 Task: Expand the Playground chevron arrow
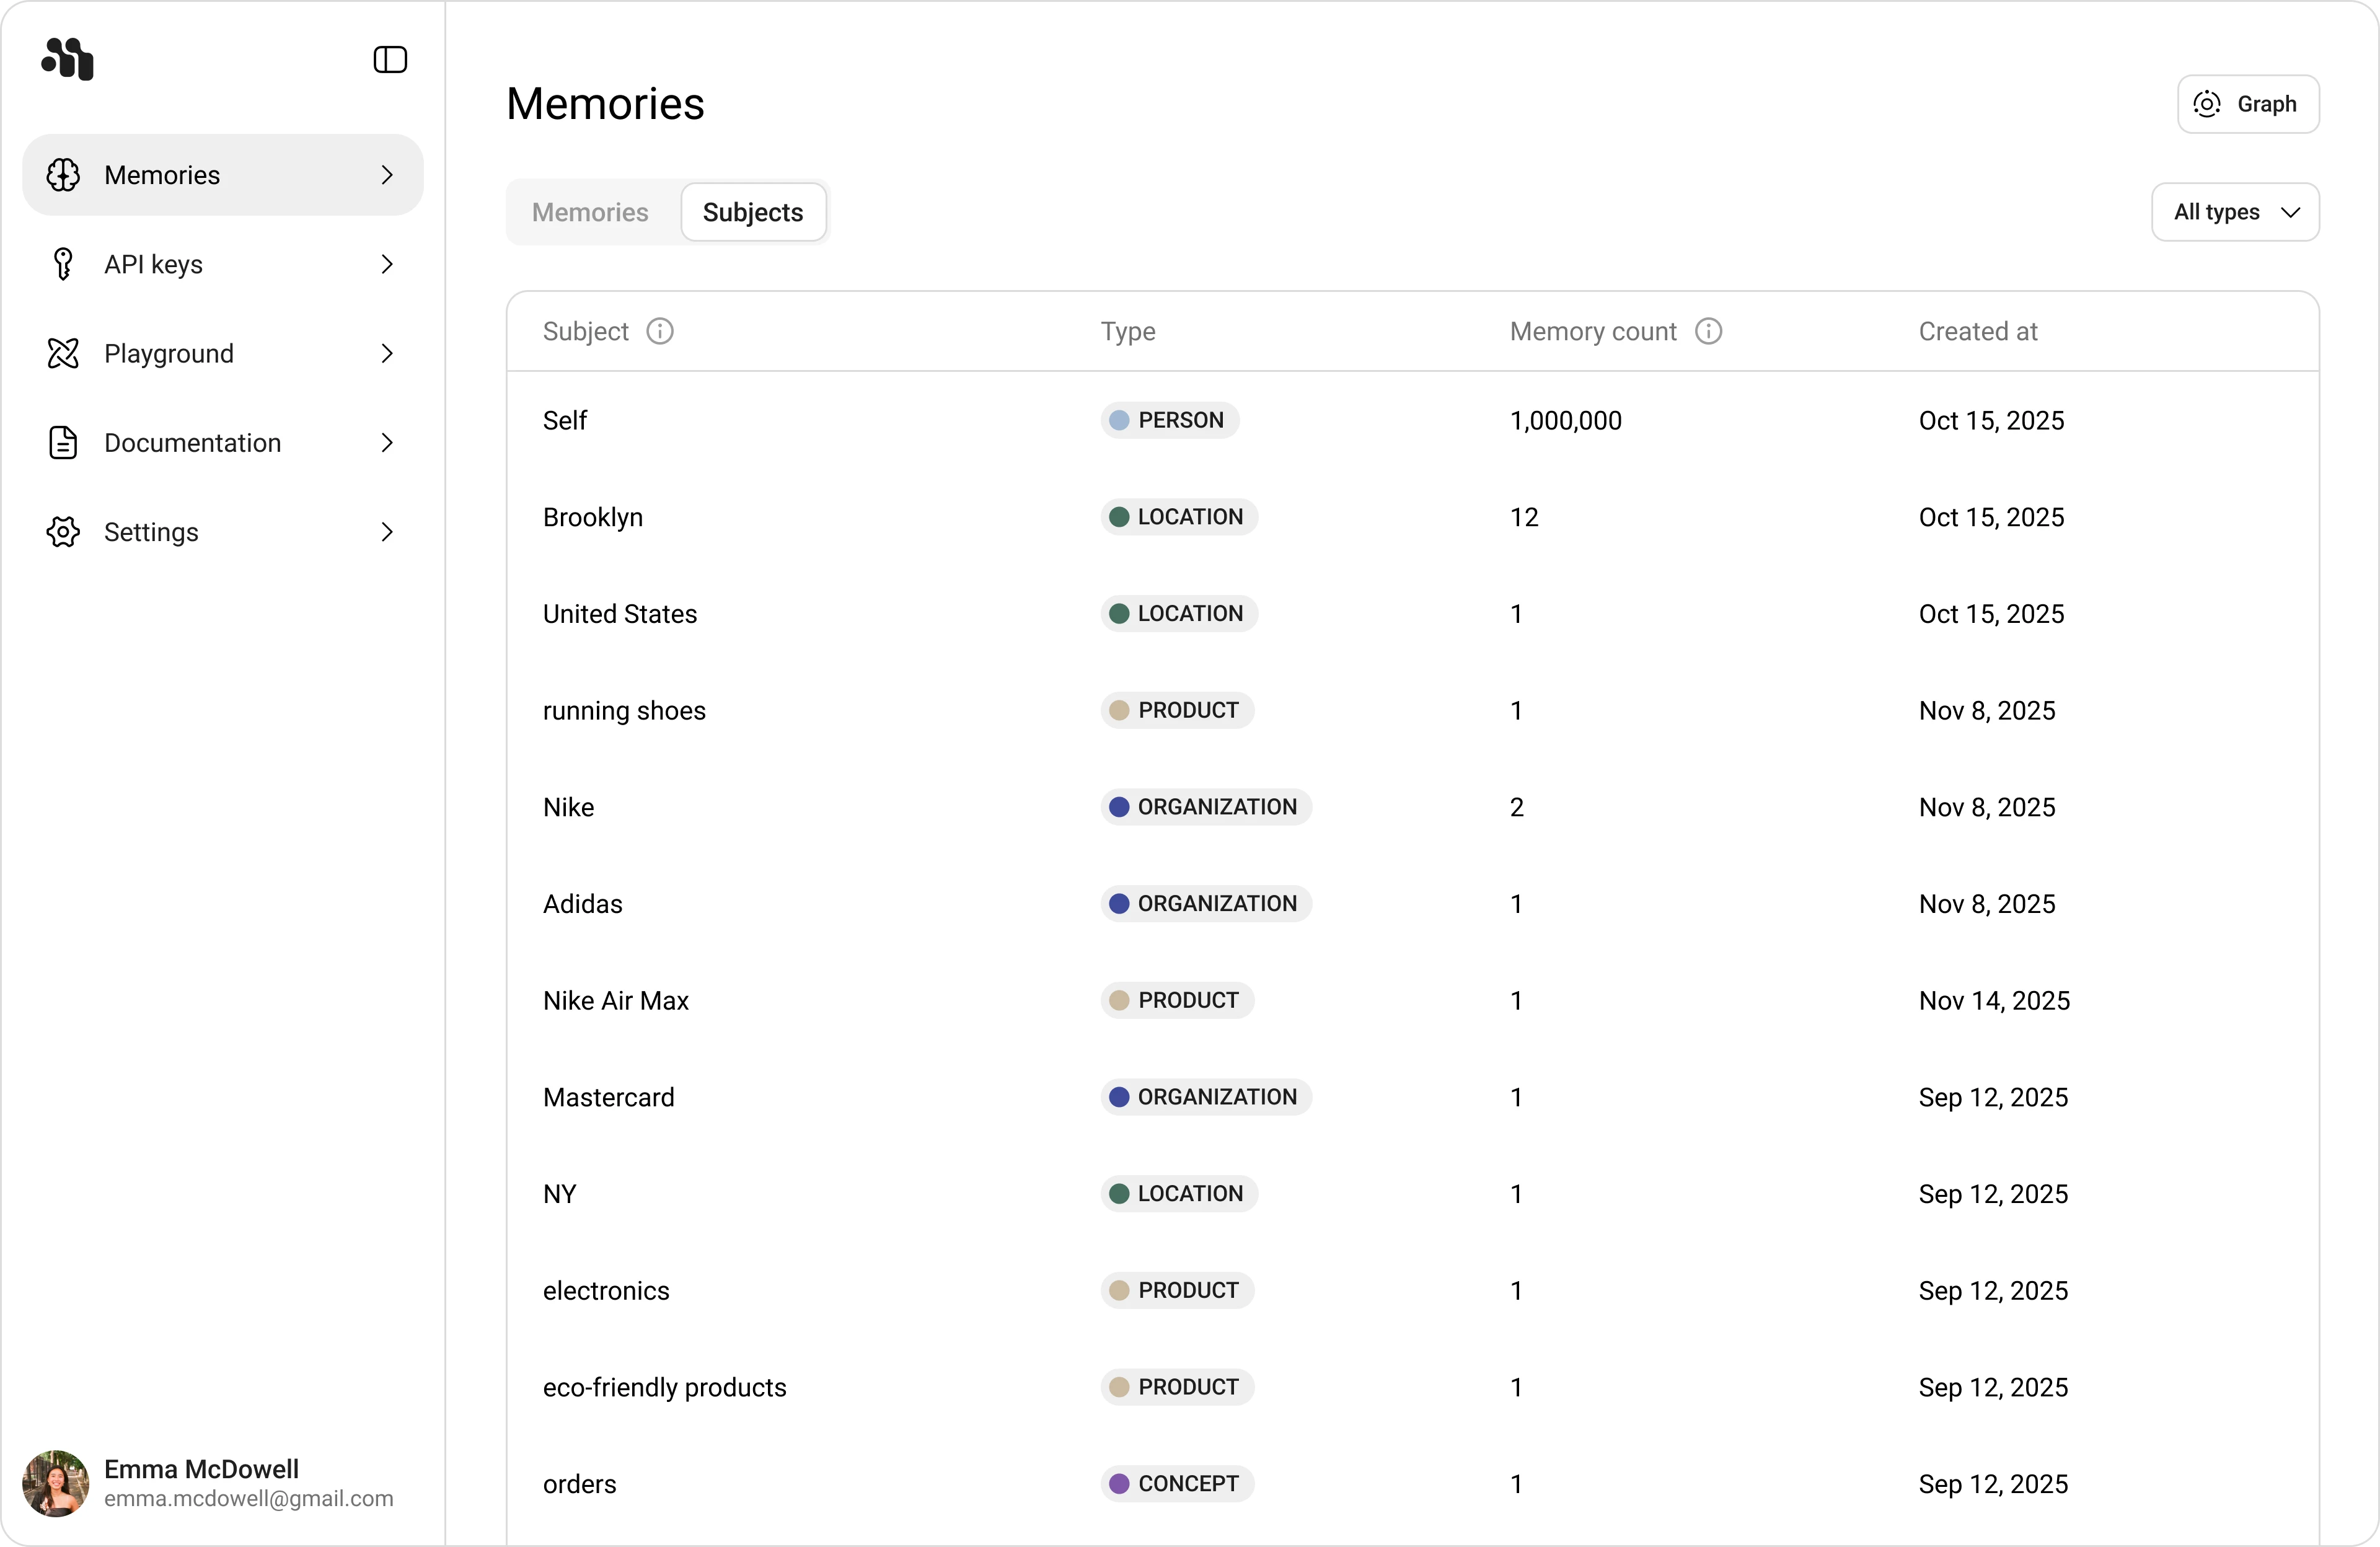[x=387, y=353]
